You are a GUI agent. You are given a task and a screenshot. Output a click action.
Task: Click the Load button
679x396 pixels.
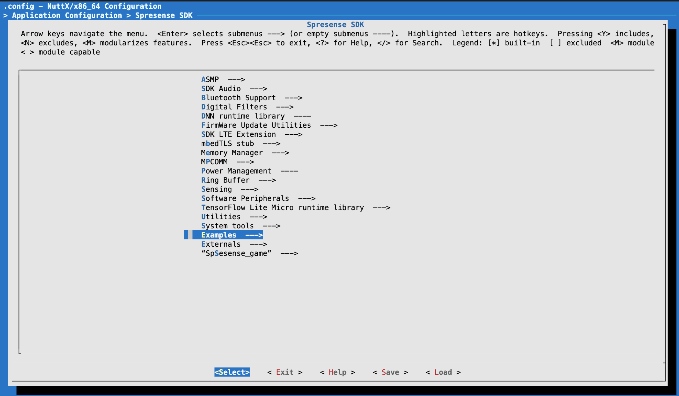click(443, 372)
